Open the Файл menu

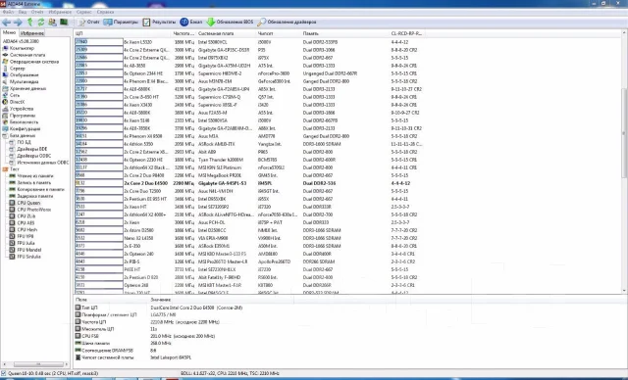[8, 12]
